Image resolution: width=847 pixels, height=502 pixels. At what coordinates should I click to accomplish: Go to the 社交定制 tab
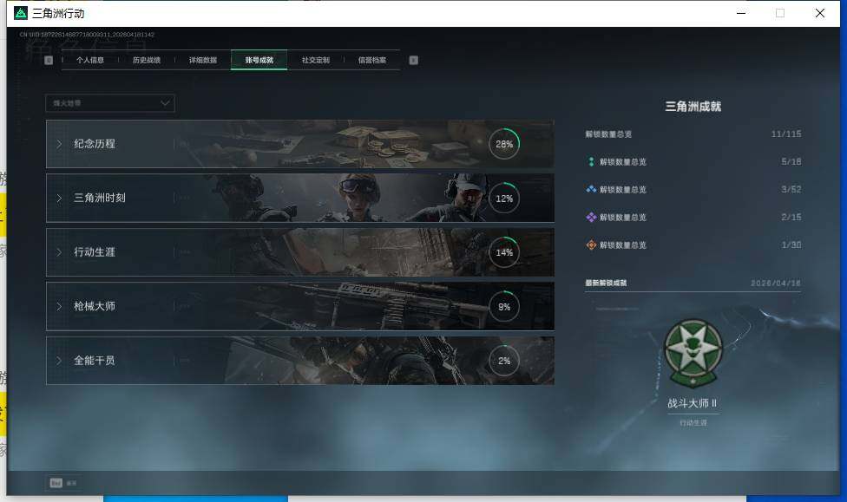tap(316, 60)
